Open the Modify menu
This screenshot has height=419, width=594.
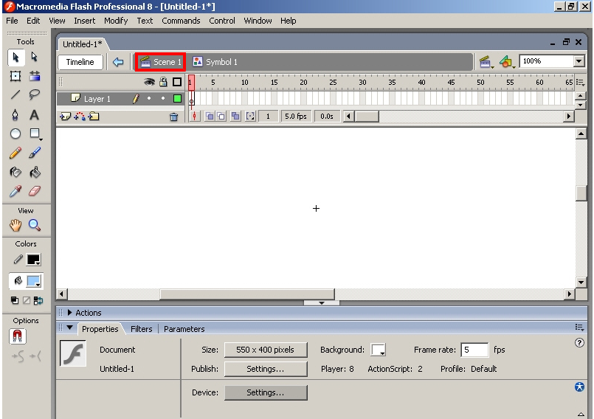point(116,21)
